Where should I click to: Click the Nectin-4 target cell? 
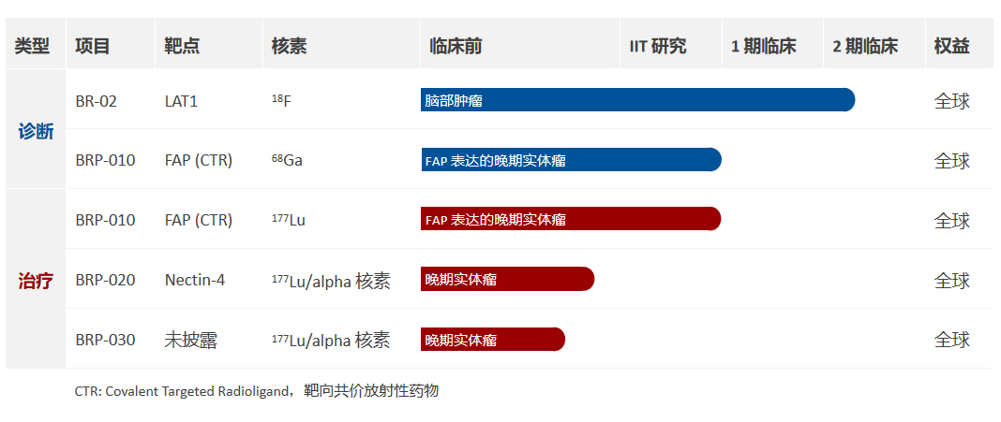[195, 280]
